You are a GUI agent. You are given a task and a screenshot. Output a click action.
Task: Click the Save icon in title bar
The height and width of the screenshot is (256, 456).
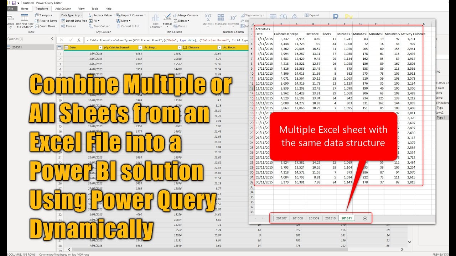[14, 3]
